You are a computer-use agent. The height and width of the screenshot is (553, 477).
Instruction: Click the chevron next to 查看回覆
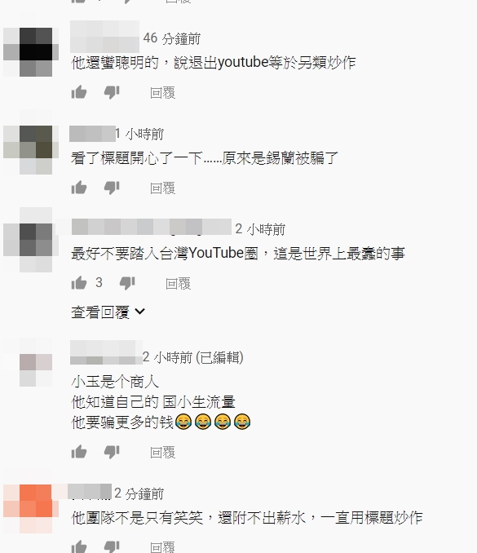(140, 312)
